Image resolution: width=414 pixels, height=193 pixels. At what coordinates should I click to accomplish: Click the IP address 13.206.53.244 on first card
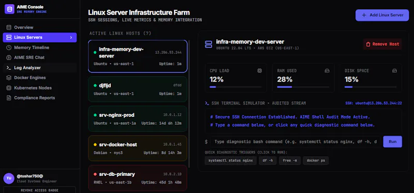coord(168,53)
